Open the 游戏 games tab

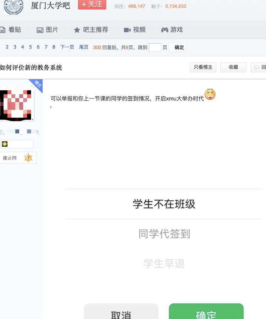point(172,30)
